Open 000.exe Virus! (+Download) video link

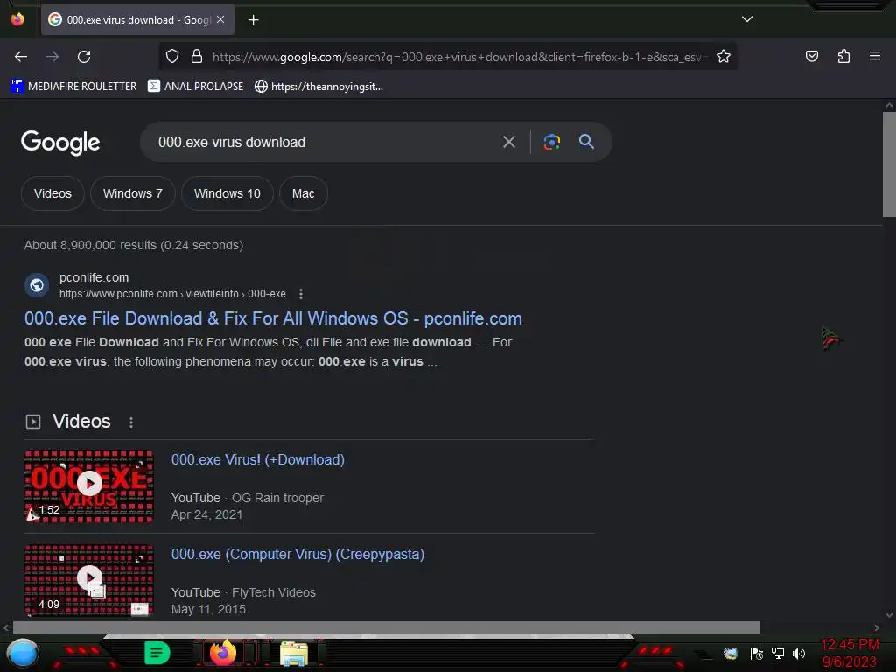(258, 460)
